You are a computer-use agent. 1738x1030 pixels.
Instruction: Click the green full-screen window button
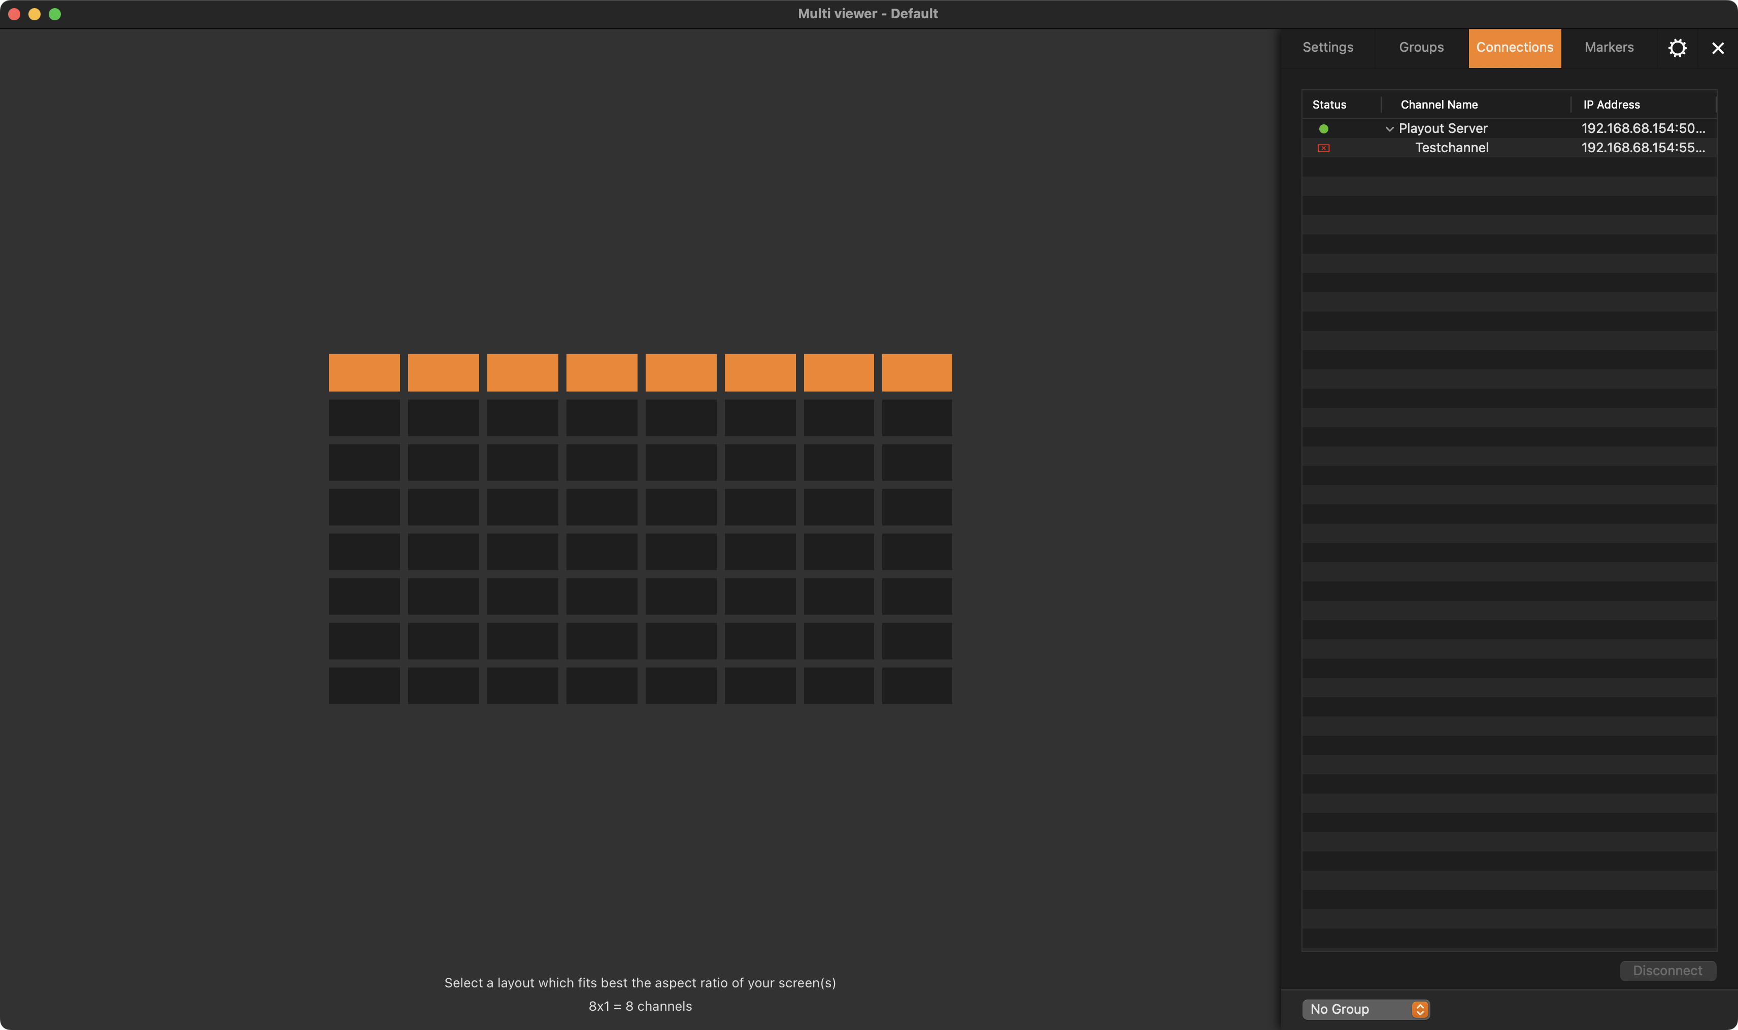tap(55, 14)
